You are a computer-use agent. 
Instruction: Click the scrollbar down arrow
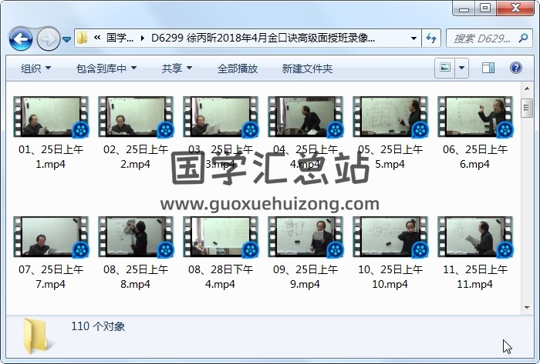(x=527, y=308)
